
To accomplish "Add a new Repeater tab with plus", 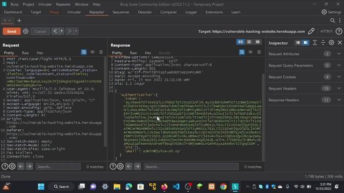I will click(19, 20).
